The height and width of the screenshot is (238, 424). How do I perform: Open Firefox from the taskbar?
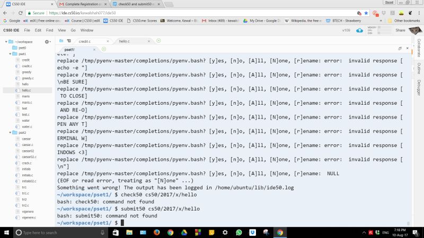pos(156,232)
